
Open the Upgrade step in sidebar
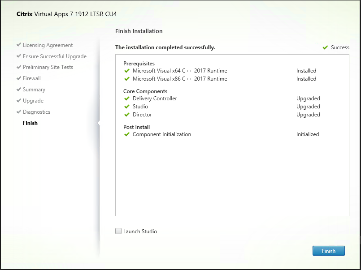click(x=33, y=101)
